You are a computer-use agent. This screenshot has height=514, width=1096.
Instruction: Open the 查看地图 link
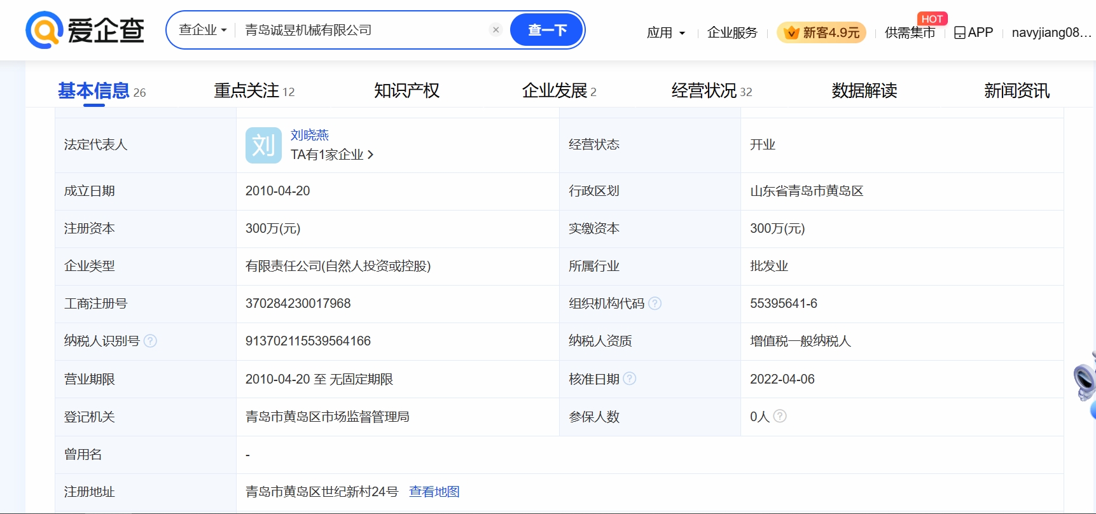(434, 492)
